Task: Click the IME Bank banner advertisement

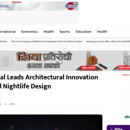Action: (x=39, y=6)
